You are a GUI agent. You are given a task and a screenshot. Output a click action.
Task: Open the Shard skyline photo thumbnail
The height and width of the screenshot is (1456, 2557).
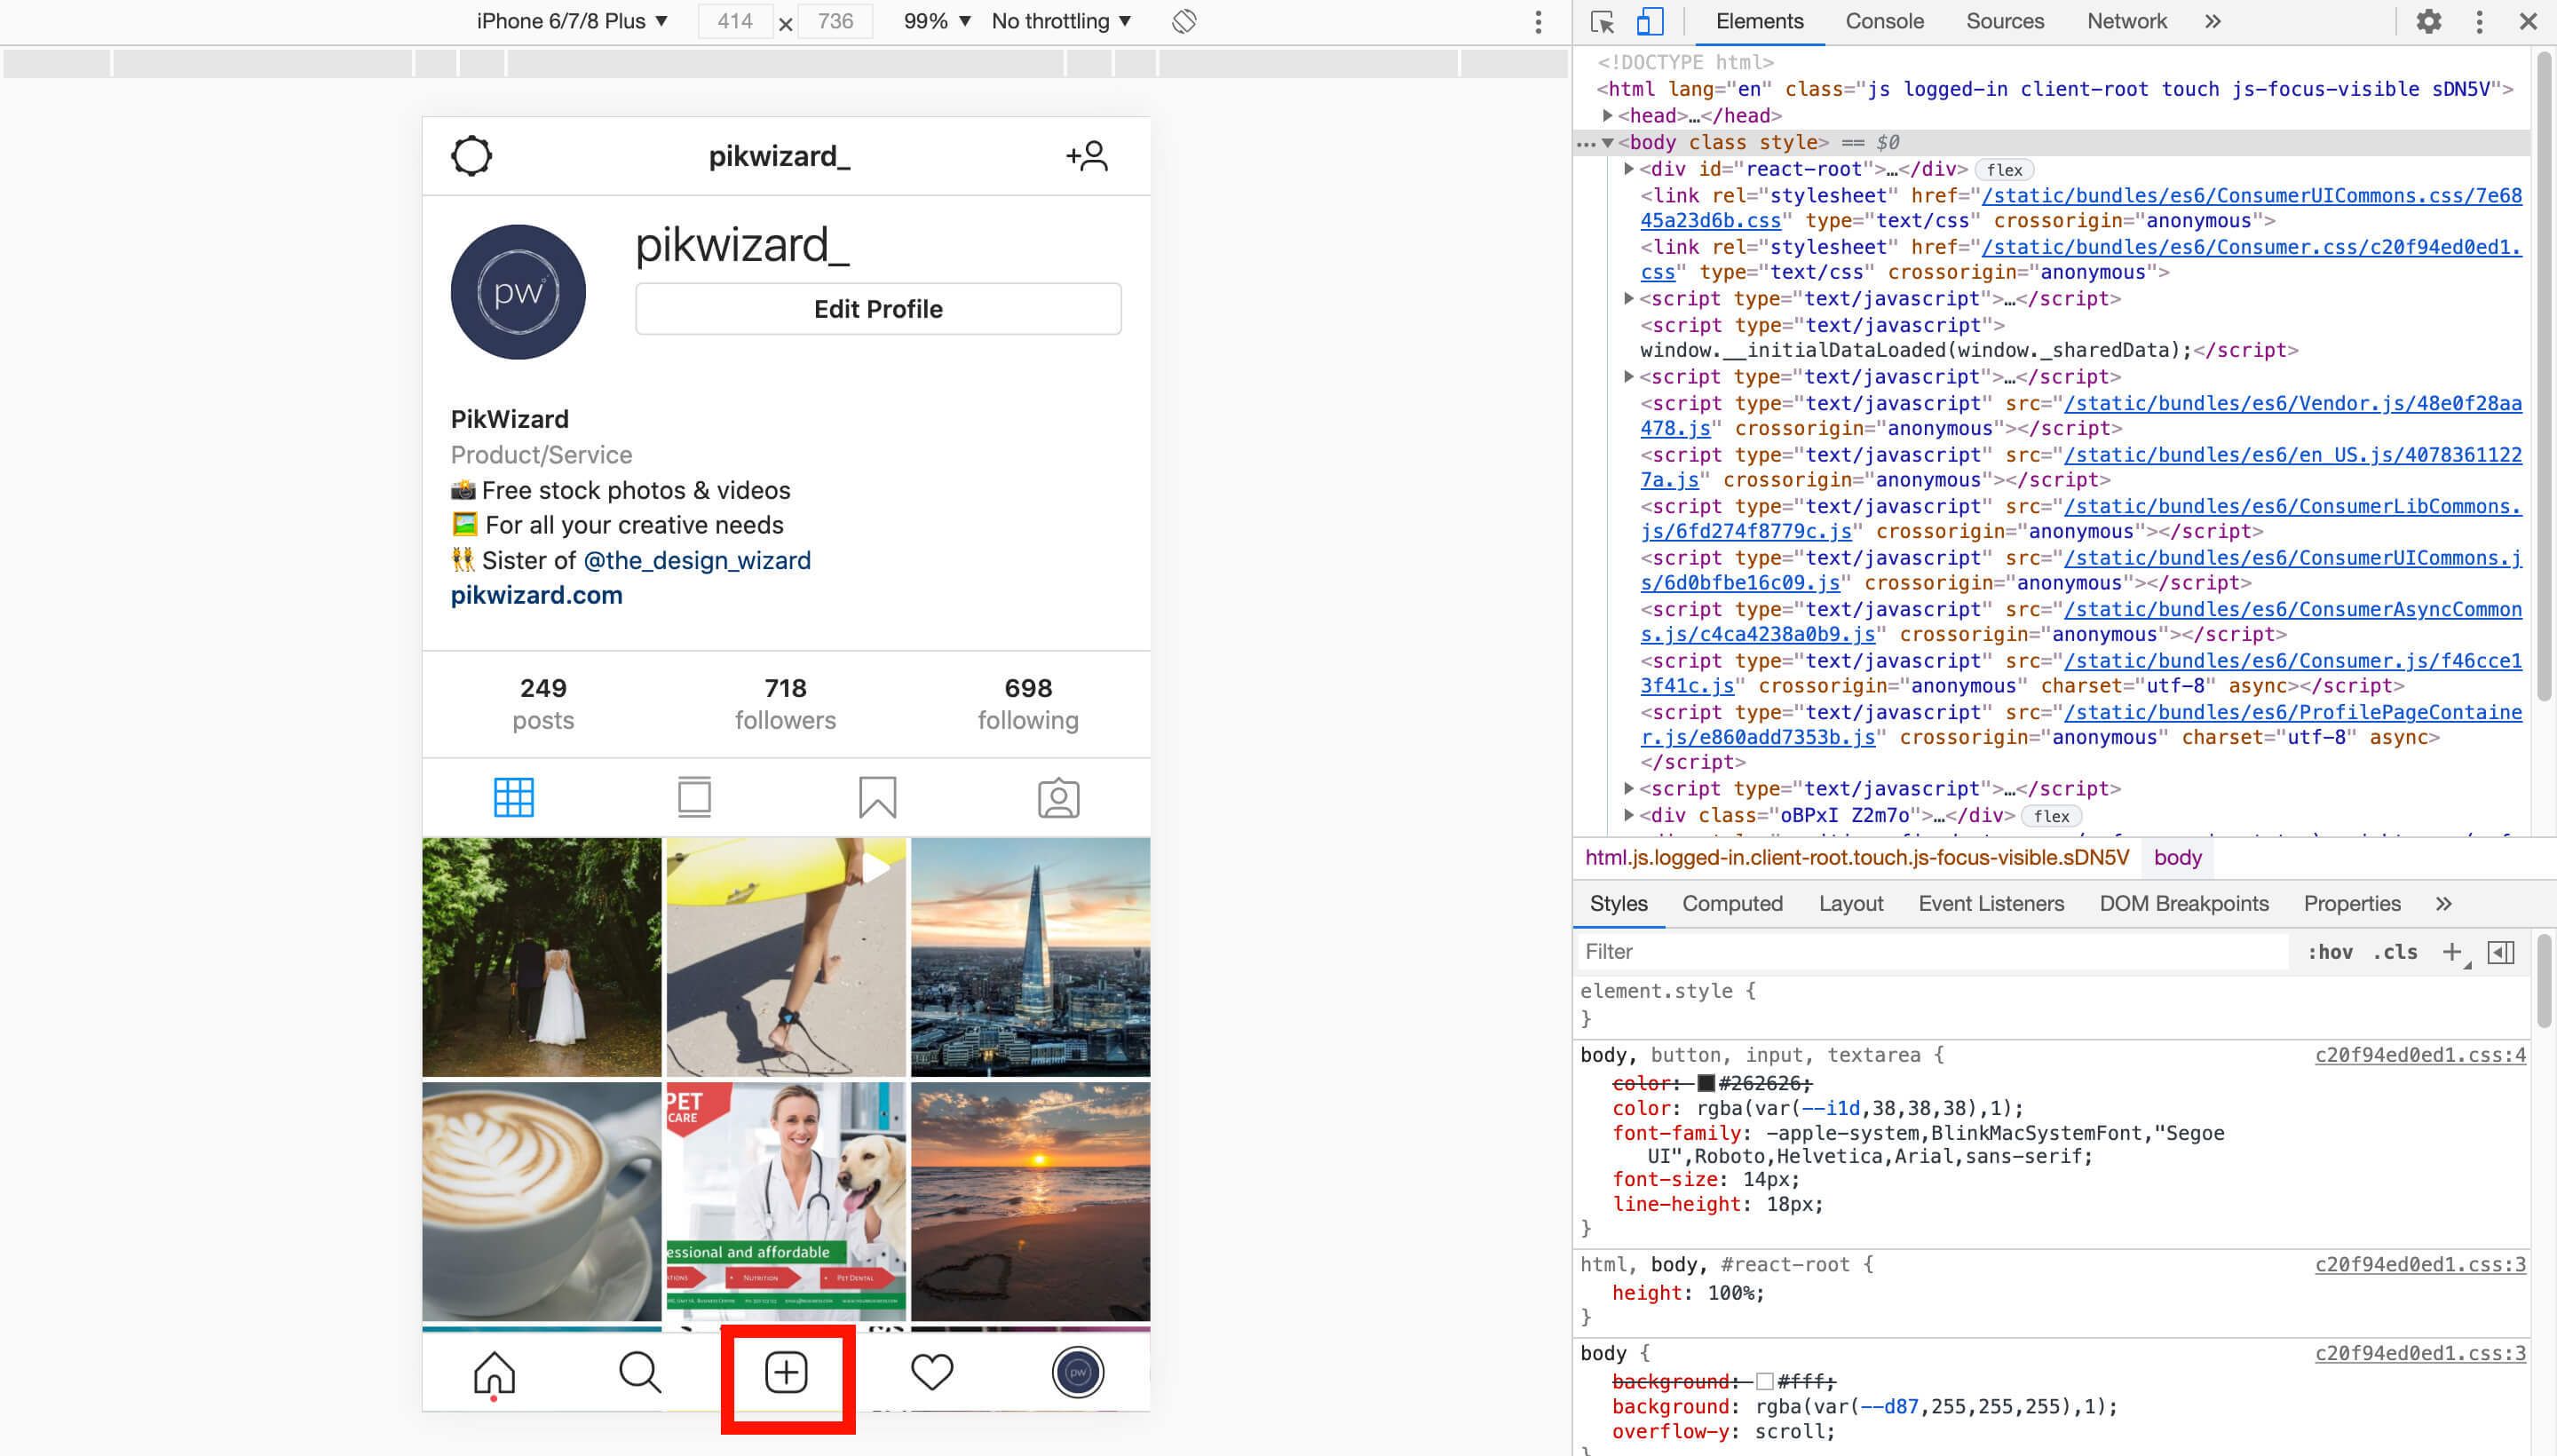point(1031,957)
